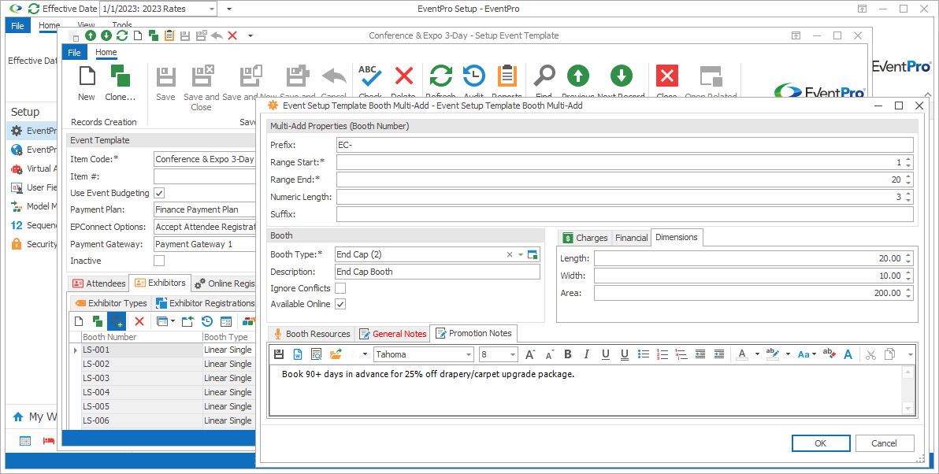Viewport: 939px width, 474px height.
Task: Pick font color A swatch
Action: pyautogui.click(x=743, y=354)
